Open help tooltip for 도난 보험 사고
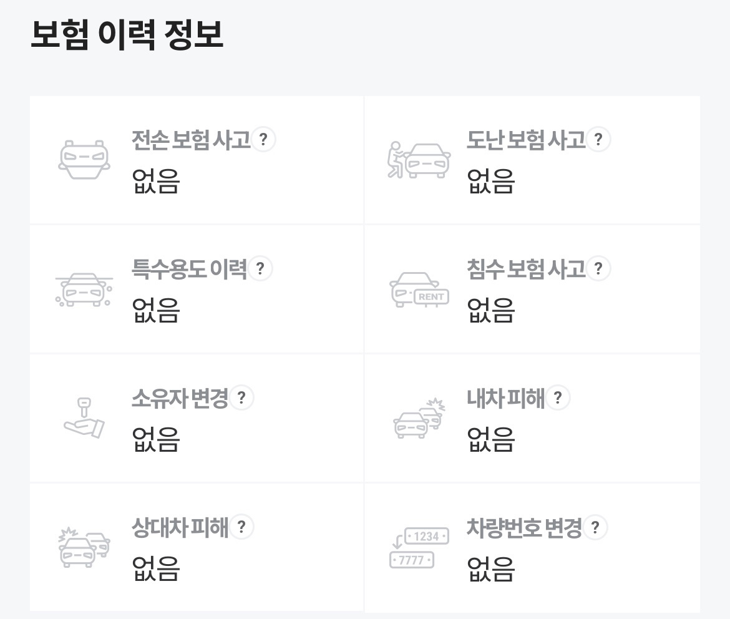This screenshot has height=619, width=730. click(599, 139)
